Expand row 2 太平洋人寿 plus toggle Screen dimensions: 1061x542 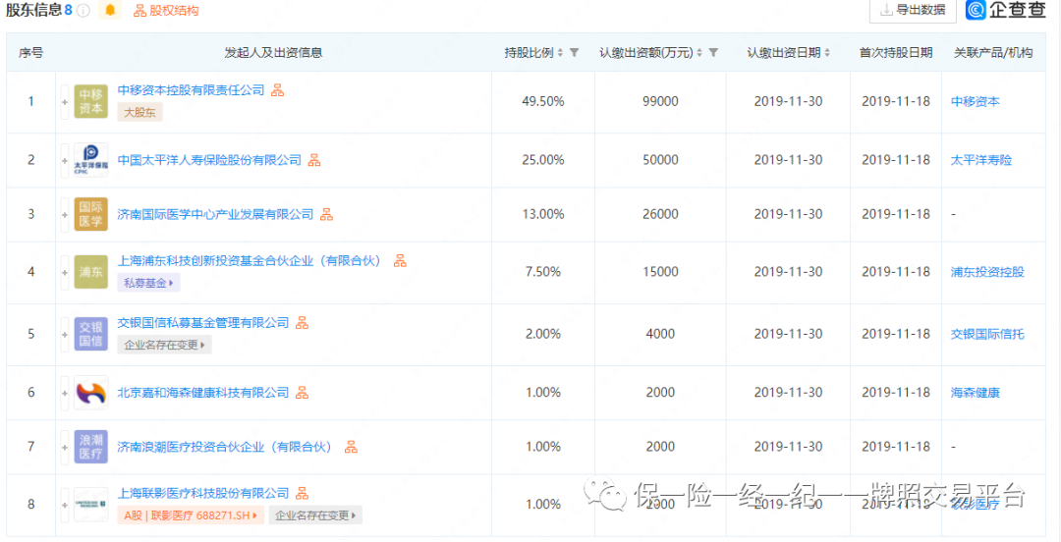[x=65, y=160]
